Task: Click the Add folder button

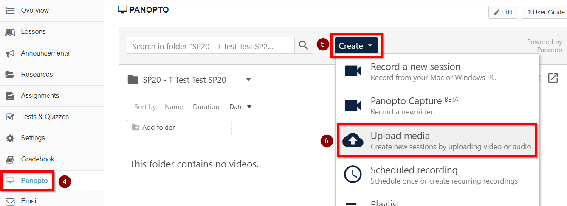Action: (179, 127)
